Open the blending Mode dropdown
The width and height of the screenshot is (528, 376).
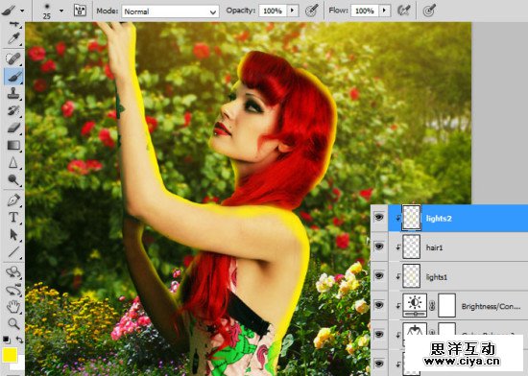pyautogui.click(x=170, y=12)
